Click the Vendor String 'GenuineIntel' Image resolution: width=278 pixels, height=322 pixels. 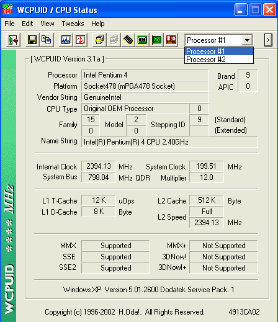click(x=145, y=97)
